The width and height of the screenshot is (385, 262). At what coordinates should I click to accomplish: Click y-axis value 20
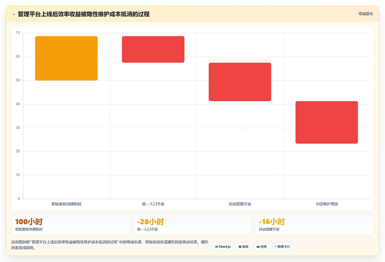[x=18, y=151]
